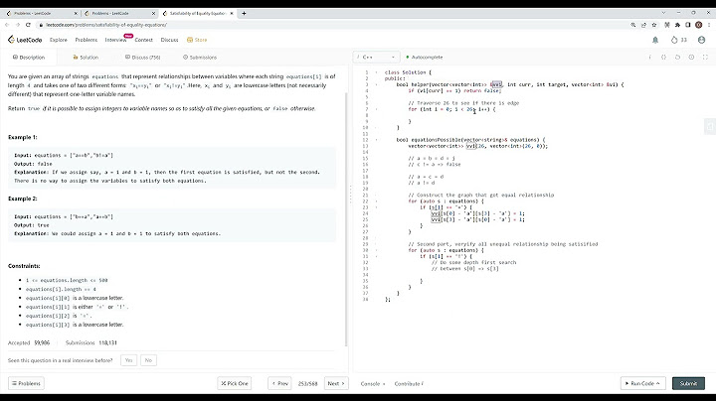Toggle editor fullscreen icon
Image resolution: width=716 pixels, height=401 pixels.
(x=705, y=57)
